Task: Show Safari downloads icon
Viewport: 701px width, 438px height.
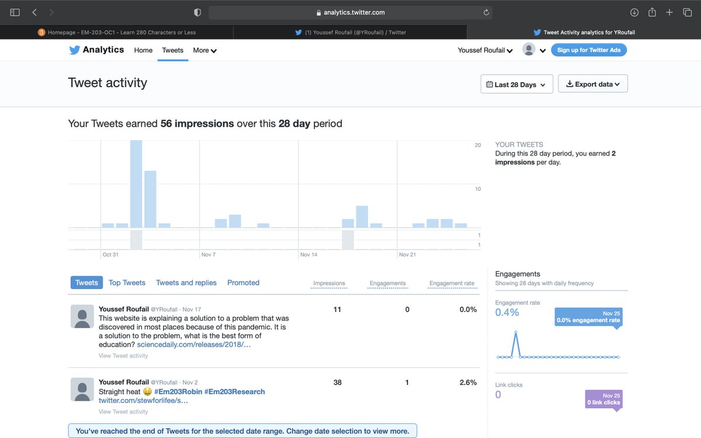Action: 634,12
